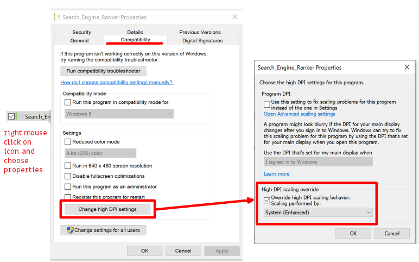Uncheck Override high DPI scaling behavior
Image resolution: width=419 pixels, height=262 pixels.
coord(266,200)
